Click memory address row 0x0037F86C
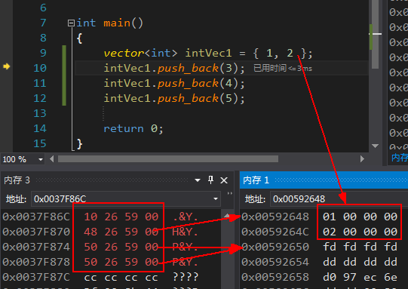Viewport: 408px width, 289px height. 36,217
